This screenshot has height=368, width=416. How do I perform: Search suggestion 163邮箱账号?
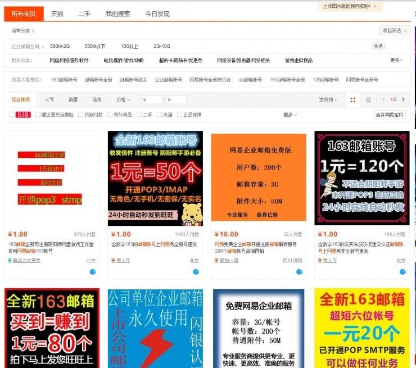[x=64, y=80]
